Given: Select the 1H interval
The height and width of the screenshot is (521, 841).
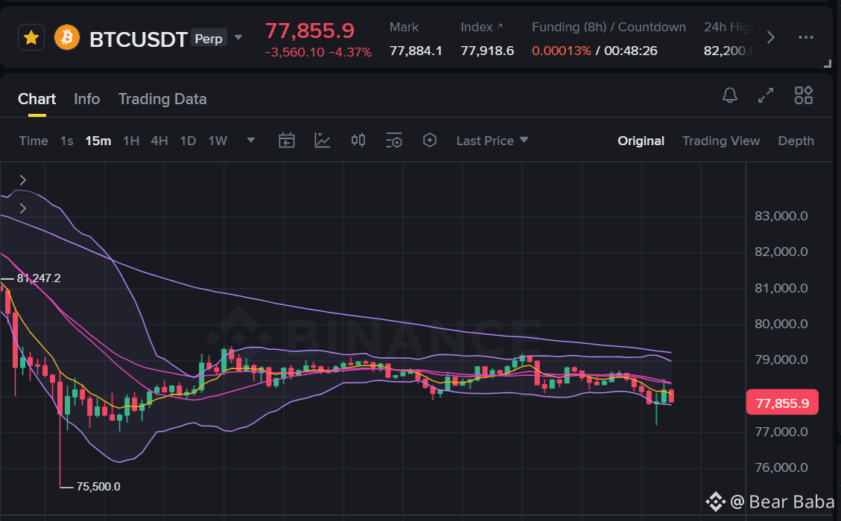Looking at the screenshot, I should 131,141.
